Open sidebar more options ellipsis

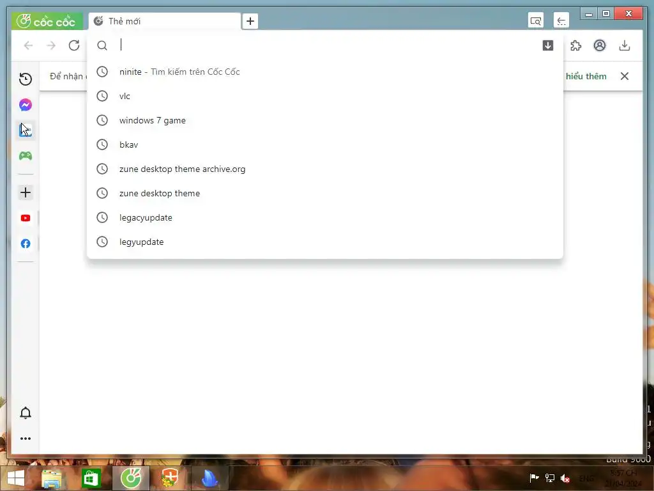click(26, 439)
